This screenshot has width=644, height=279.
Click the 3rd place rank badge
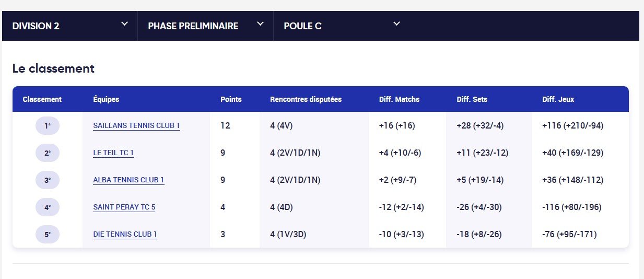pyautogui.click(x=48, y=180)
